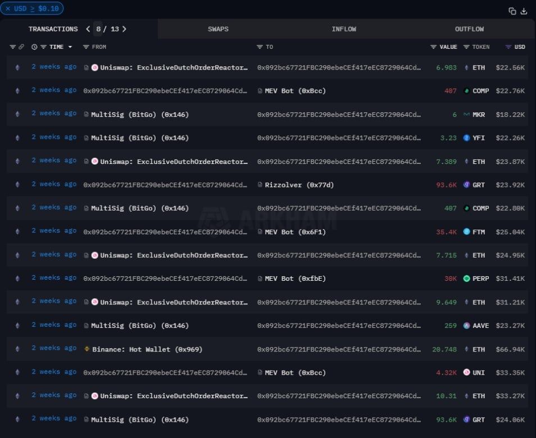Open MEV Bot (0x6F1) address
This screenshot has height=438, width=536.
coord(296,232)
